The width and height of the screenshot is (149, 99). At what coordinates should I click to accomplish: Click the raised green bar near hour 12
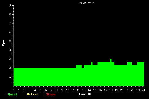pyautogui.click(x=79, y=66)
